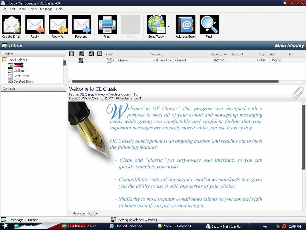Click the title bar star icon
This screenshot has width=306, height=230.
tap(284, 3)
